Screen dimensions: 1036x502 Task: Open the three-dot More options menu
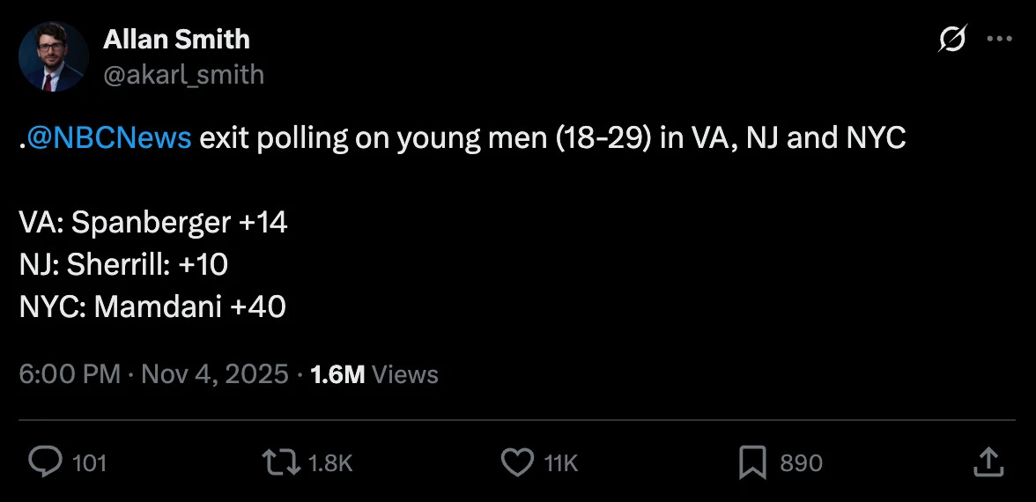(x=999, y=39)
